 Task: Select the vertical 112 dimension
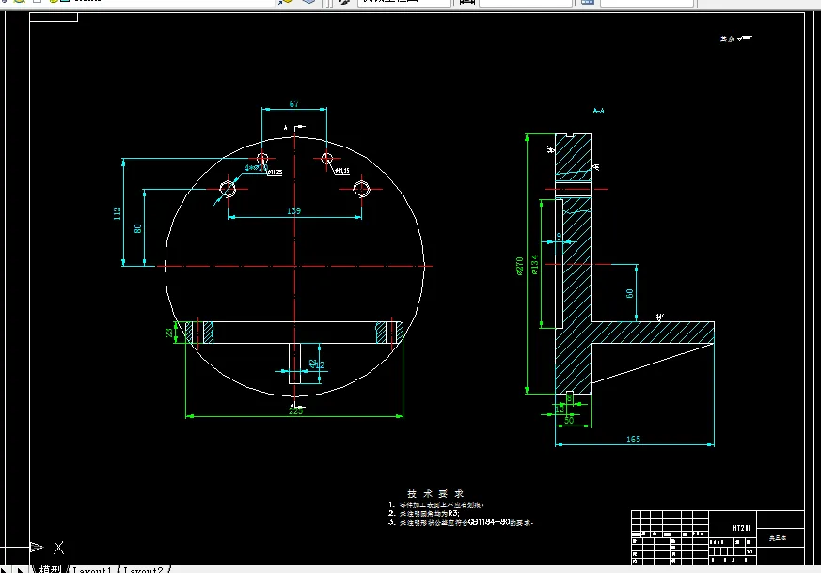118,213
